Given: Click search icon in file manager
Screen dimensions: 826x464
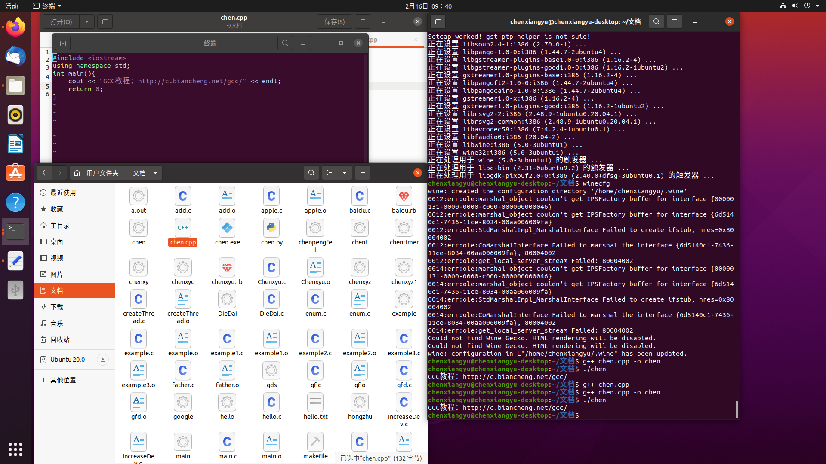Looking at the screenshot, I should (311, 173).
